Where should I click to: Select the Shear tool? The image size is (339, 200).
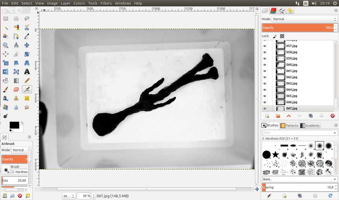coord(16,63)
